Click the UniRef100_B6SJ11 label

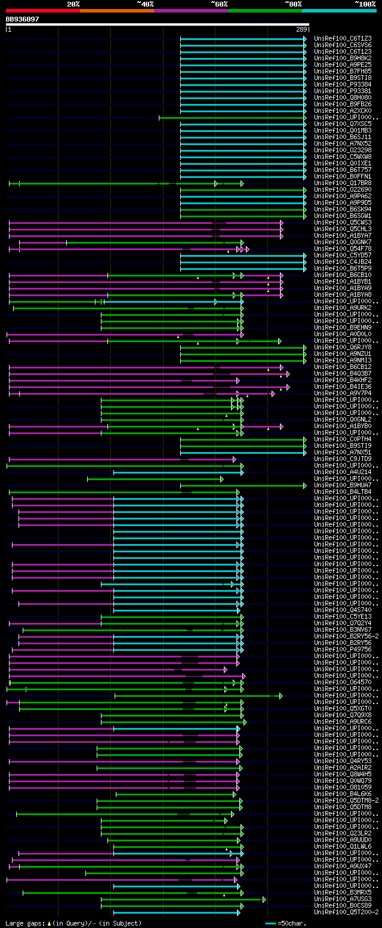click(x=343, y=137)
